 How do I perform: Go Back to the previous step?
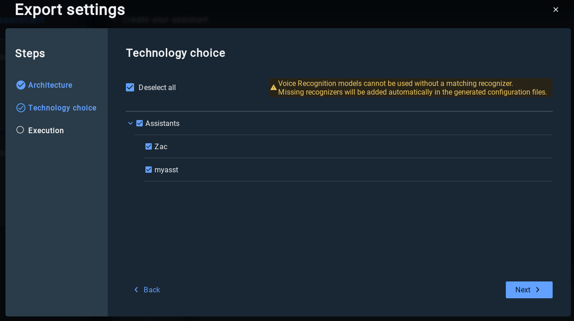(x=151, y=290)
